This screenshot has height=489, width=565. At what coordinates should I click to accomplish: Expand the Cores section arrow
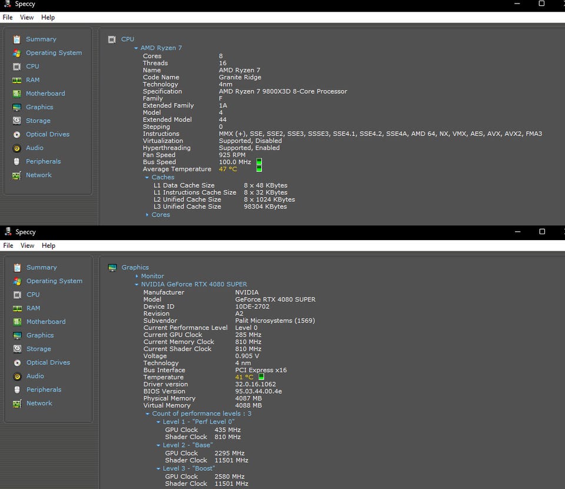click(147, 215)
